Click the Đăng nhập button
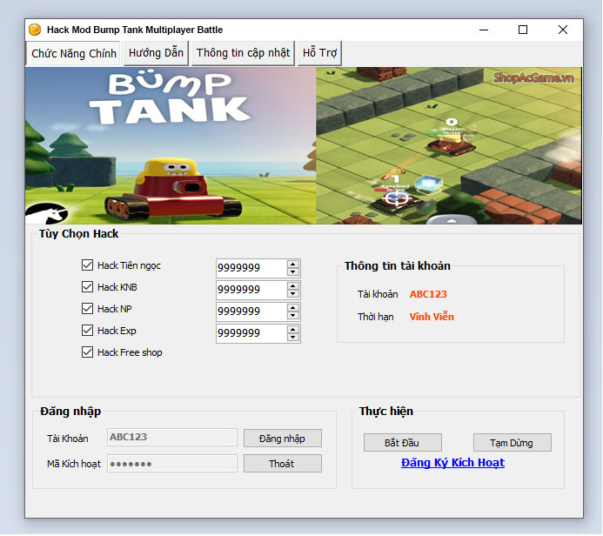This screenshot has width=603, height=536. click(283, 439)
